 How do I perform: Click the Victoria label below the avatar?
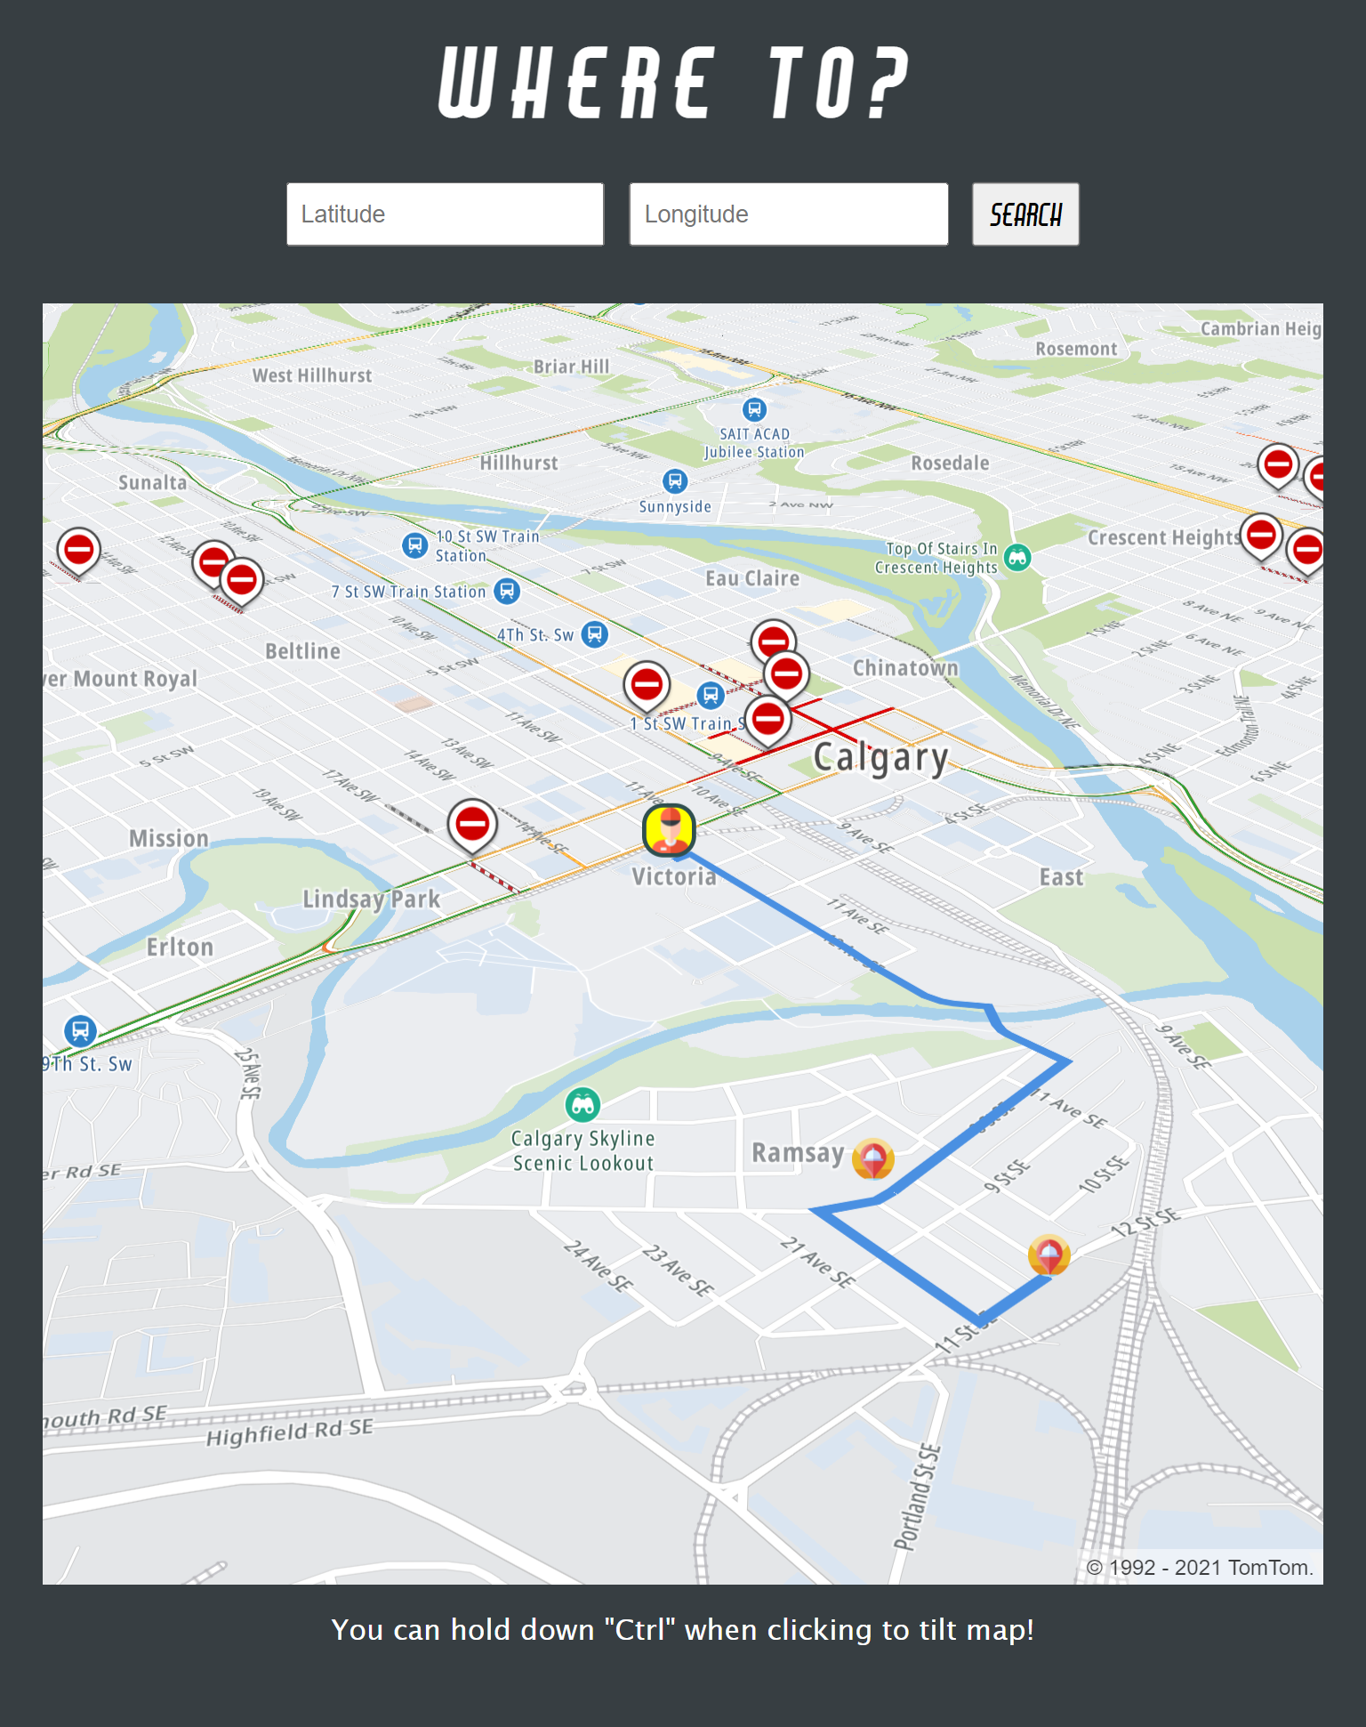tap(673, 876)
